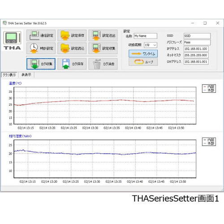224x224 pixels.
Task: Click the 通信設定 communication settings button
Action: pos(41,35)
